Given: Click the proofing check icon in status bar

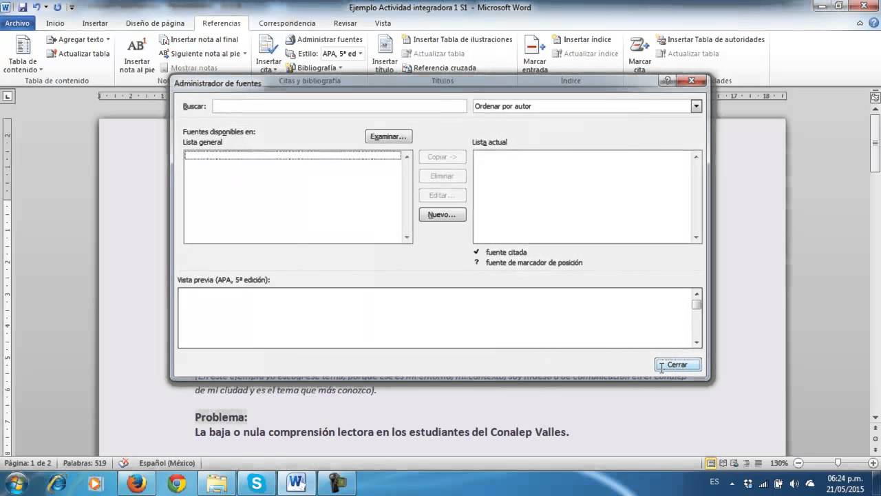Looking at the screenshot, I should point(123,463).
